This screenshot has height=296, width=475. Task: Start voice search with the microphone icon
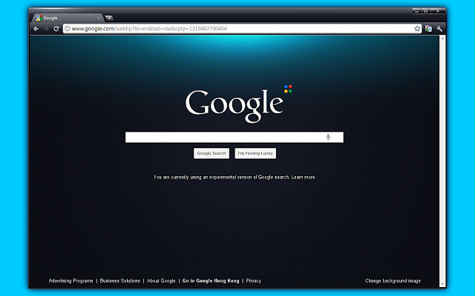(x=328, y=137)
